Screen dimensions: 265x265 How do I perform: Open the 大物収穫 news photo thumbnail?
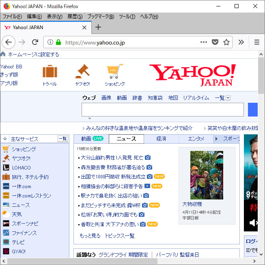click(x=207, y=175)
